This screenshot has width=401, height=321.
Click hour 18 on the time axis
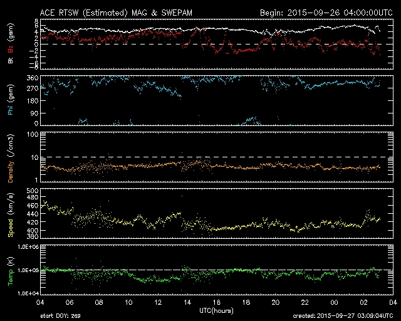pos(246,302)
